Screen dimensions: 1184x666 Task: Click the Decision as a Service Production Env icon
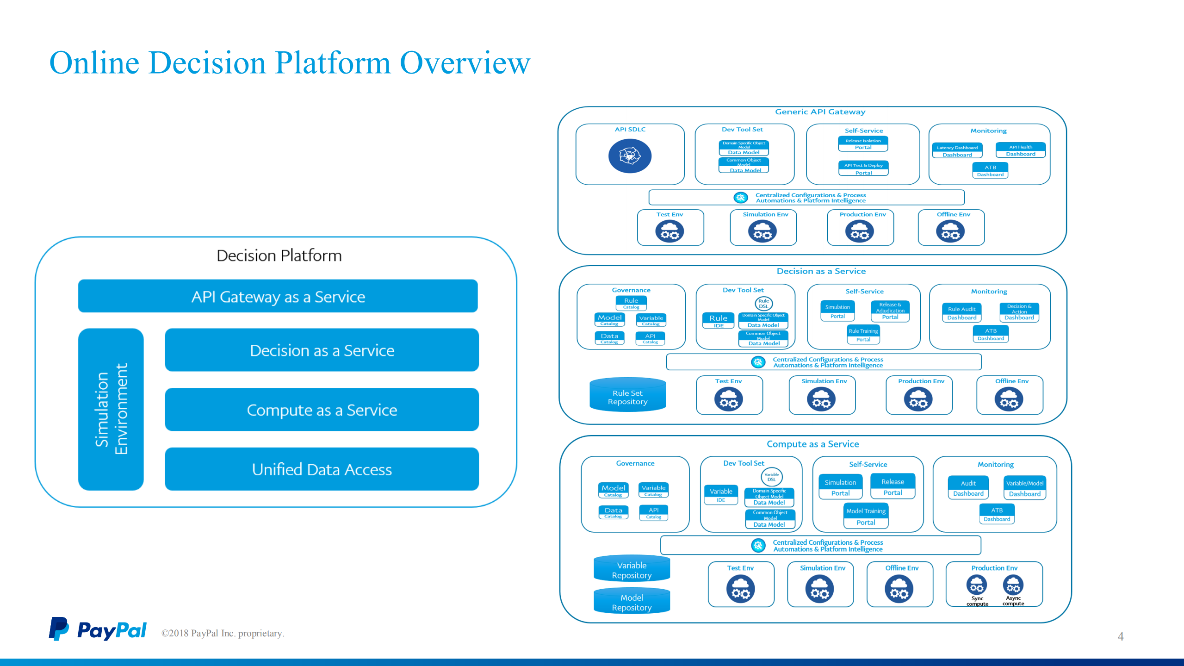coord(918,399)
